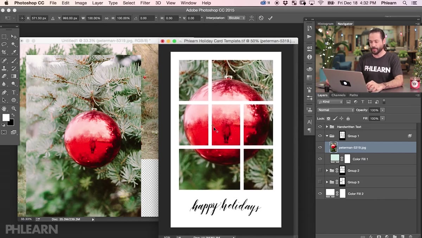422x238 pixels.
Task: Cancel the transform
Action: tap(261, 18)
